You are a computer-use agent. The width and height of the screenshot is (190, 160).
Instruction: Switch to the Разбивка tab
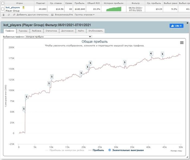(36, 31)
